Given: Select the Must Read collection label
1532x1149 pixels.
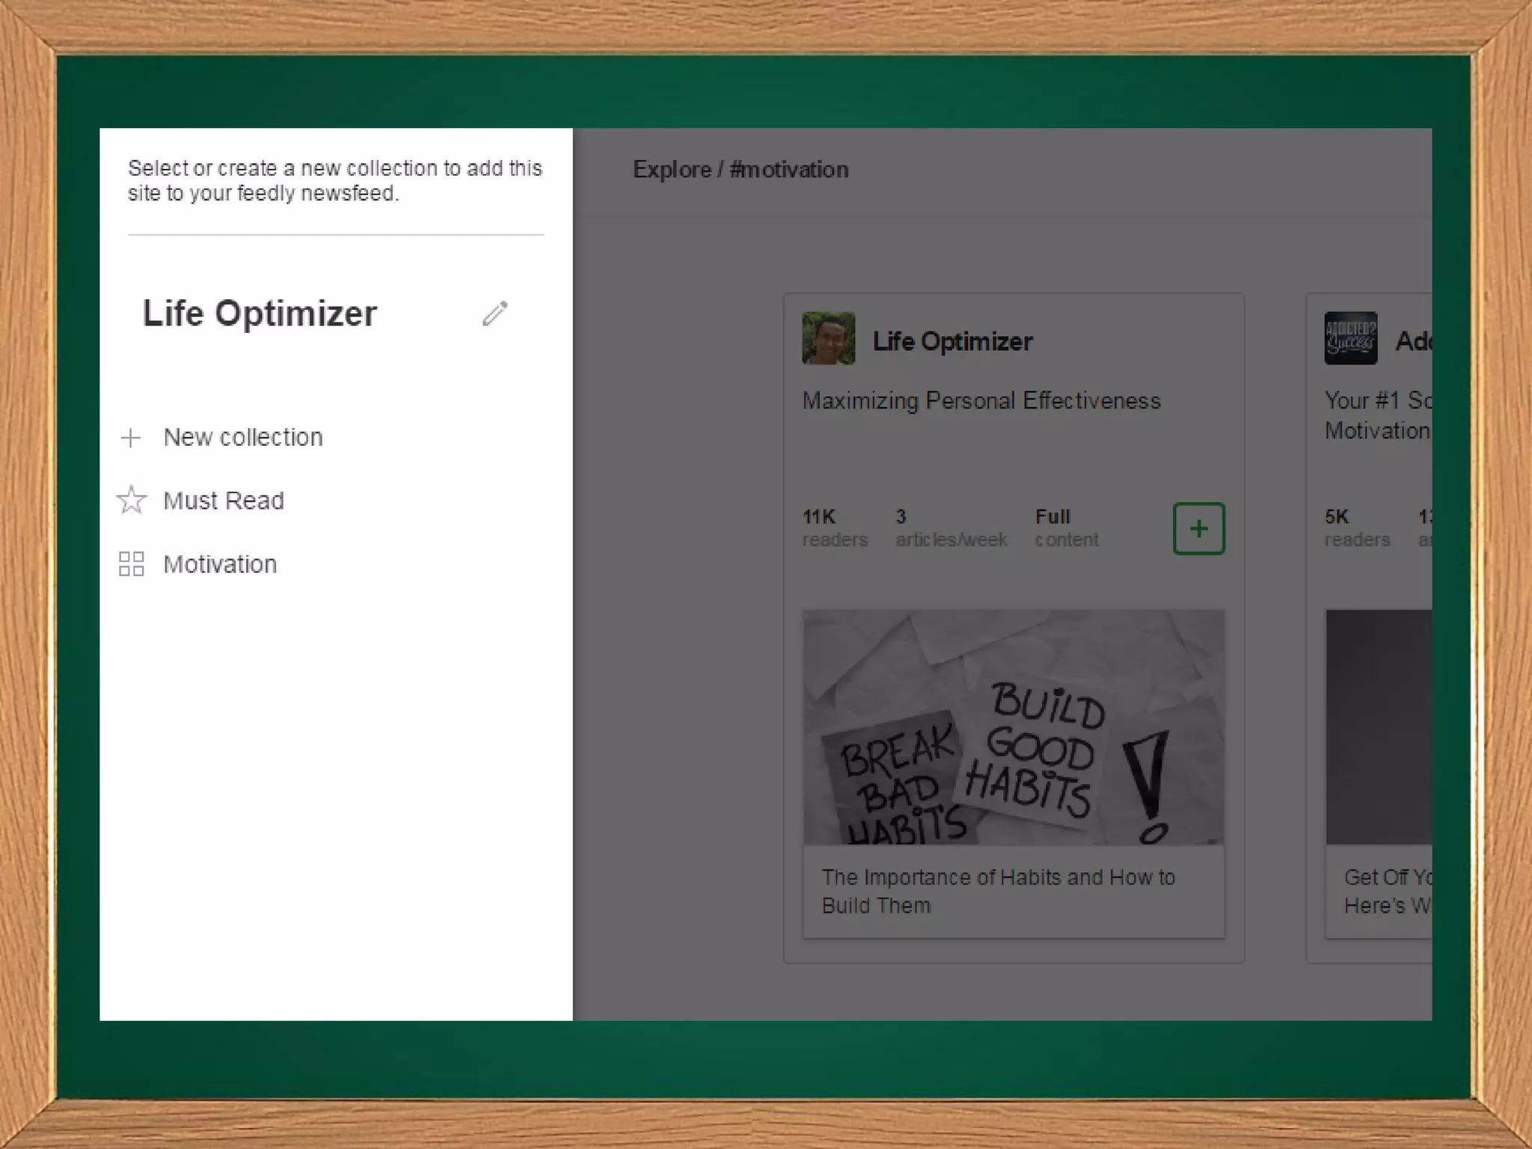Looking at the screenshot, I should coord(224,500).
